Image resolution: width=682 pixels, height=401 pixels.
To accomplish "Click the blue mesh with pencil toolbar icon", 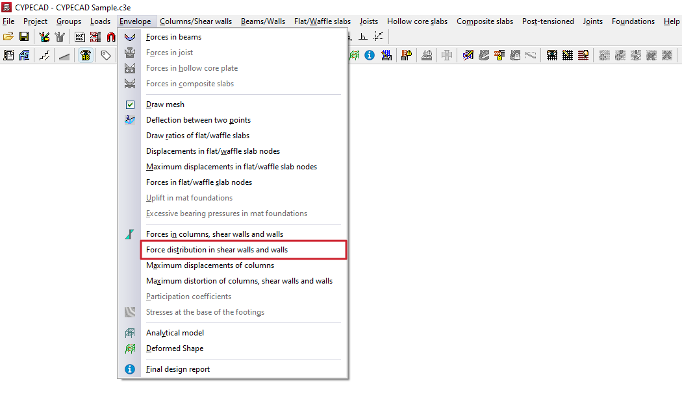I will pyautogui.click(x=386, y=55).
